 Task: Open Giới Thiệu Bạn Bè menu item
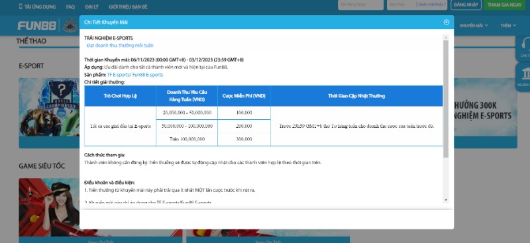click(128, 7)
